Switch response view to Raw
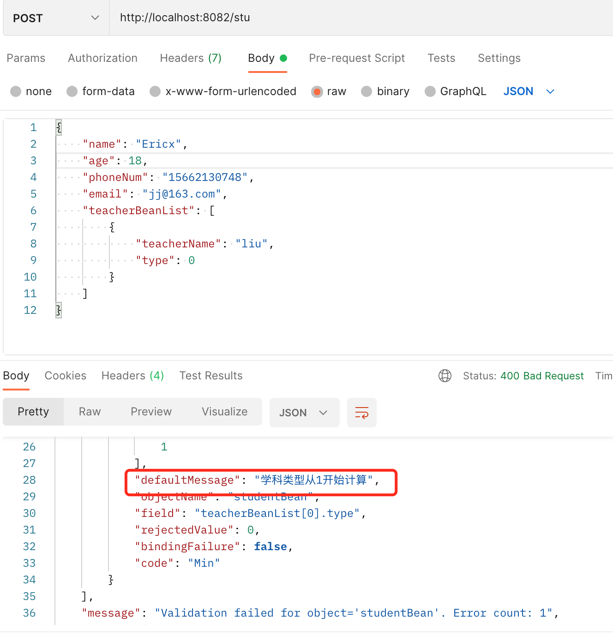This screenshot has height=636, width=613. coord(90,412)
